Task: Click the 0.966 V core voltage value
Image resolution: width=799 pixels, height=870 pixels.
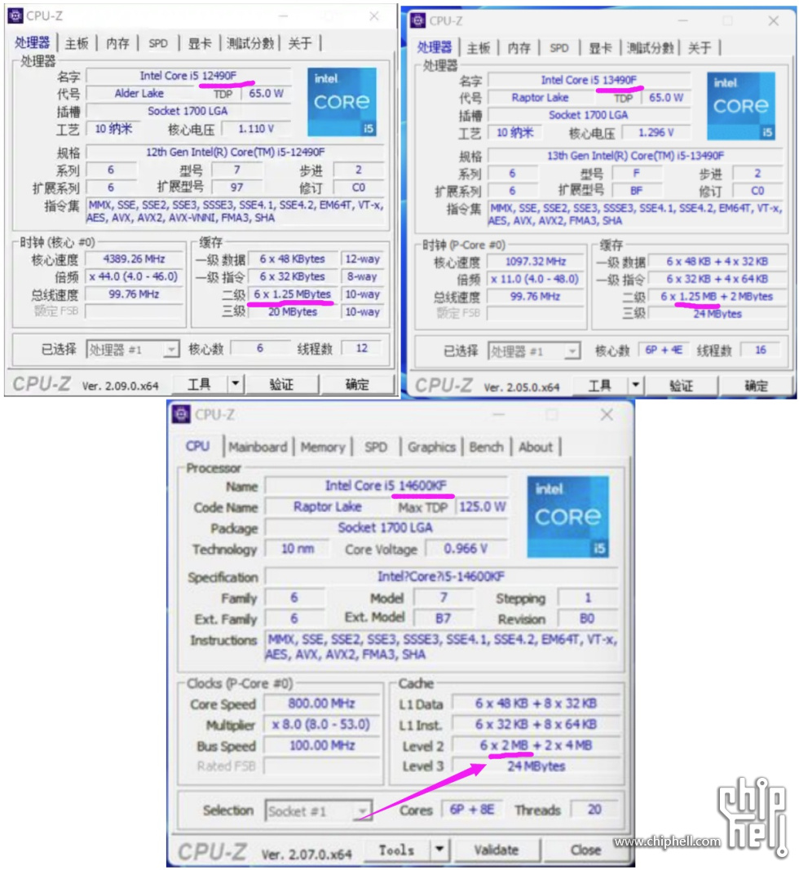Action: [x=466, y=549]
